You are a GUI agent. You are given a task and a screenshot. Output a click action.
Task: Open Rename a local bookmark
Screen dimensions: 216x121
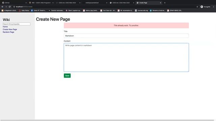pyautogui.click(x=158, y=10)
